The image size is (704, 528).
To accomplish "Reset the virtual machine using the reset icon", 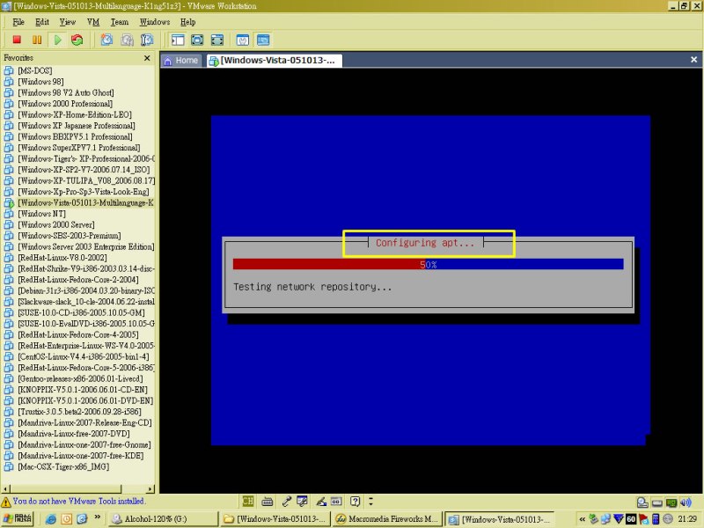I will [x=77, y=40].
